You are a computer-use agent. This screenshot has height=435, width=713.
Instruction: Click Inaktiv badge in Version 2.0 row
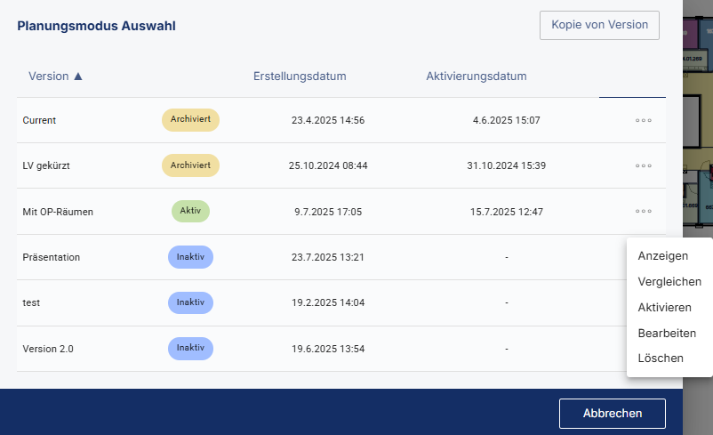pyautogui.click(x=190, y=348)
